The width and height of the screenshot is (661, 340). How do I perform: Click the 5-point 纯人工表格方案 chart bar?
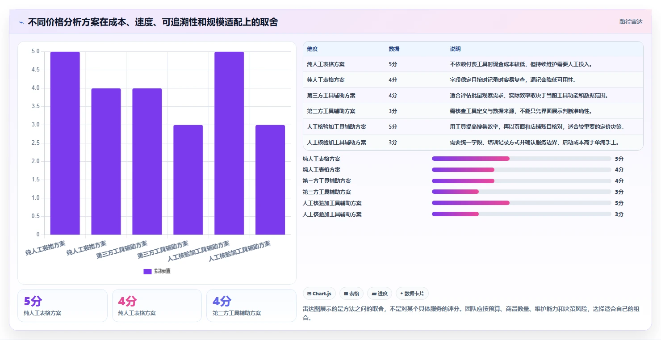tap(65, 143)
